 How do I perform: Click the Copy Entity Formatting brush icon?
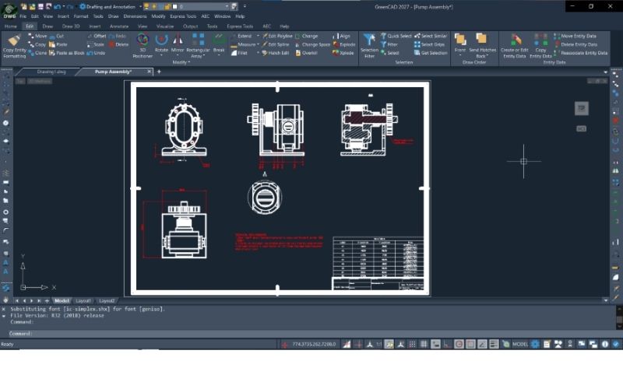pyautogui.click(x=14, y=40)
